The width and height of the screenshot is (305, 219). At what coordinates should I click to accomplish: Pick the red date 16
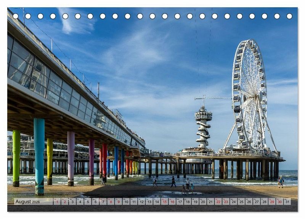(x=172, y=201)
